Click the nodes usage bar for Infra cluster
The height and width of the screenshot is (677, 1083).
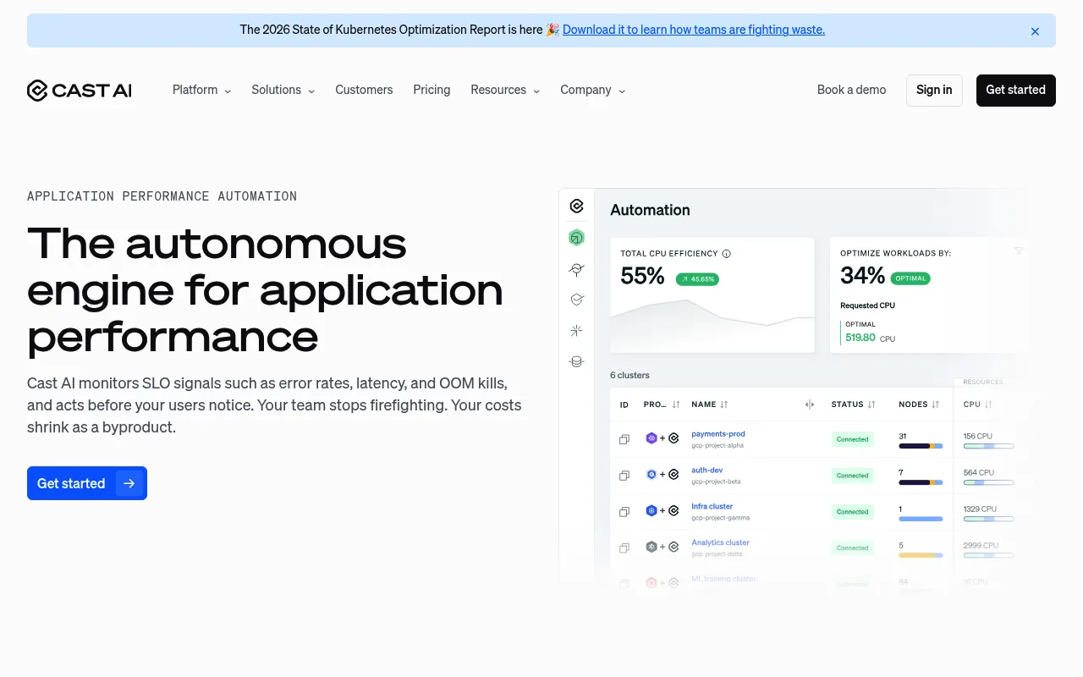point(921,519)
